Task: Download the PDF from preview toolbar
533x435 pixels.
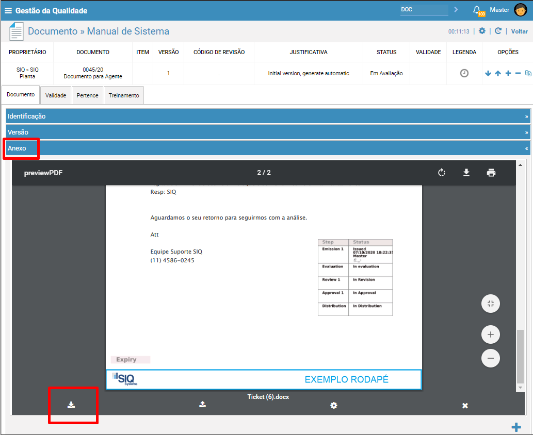Action: pyautogui.click(x=466, y=173)
